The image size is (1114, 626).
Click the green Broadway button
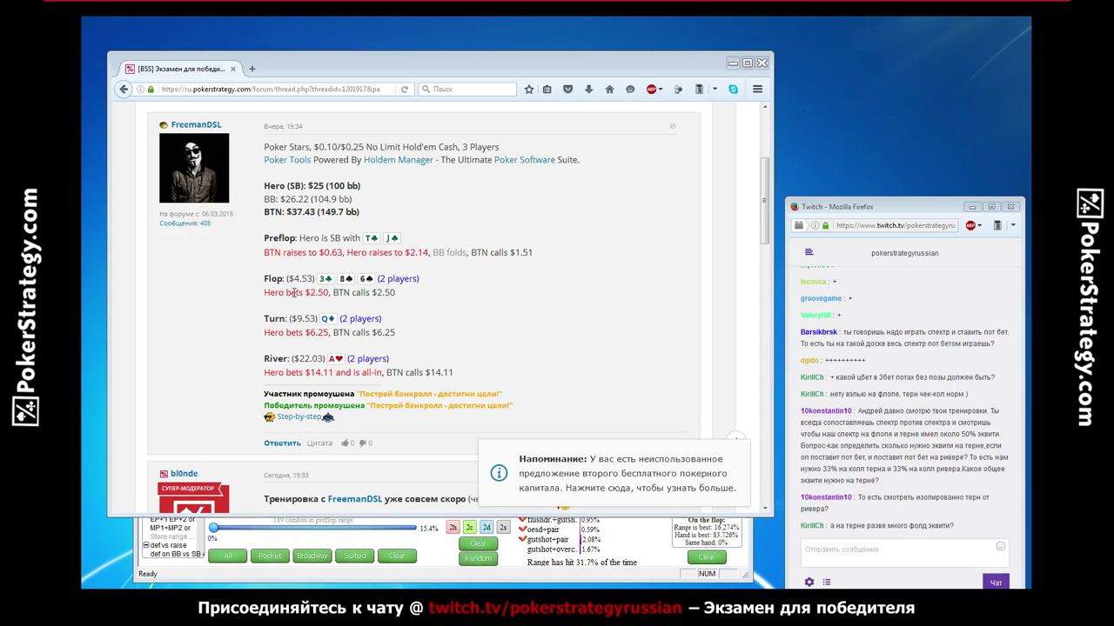coord(312,556)
